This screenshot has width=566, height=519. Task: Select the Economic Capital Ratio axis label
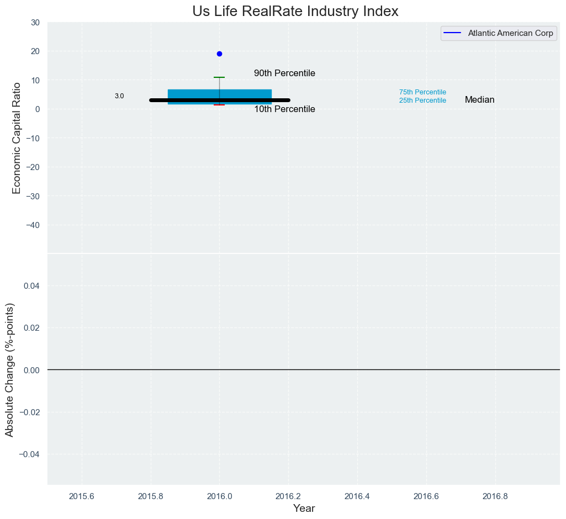coord(17,138)
